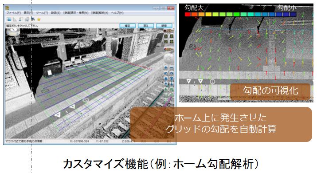The height and width of the screenshot is (173, 317).
Task: Click the blue window icon in the toolbar
Action: 9,19
